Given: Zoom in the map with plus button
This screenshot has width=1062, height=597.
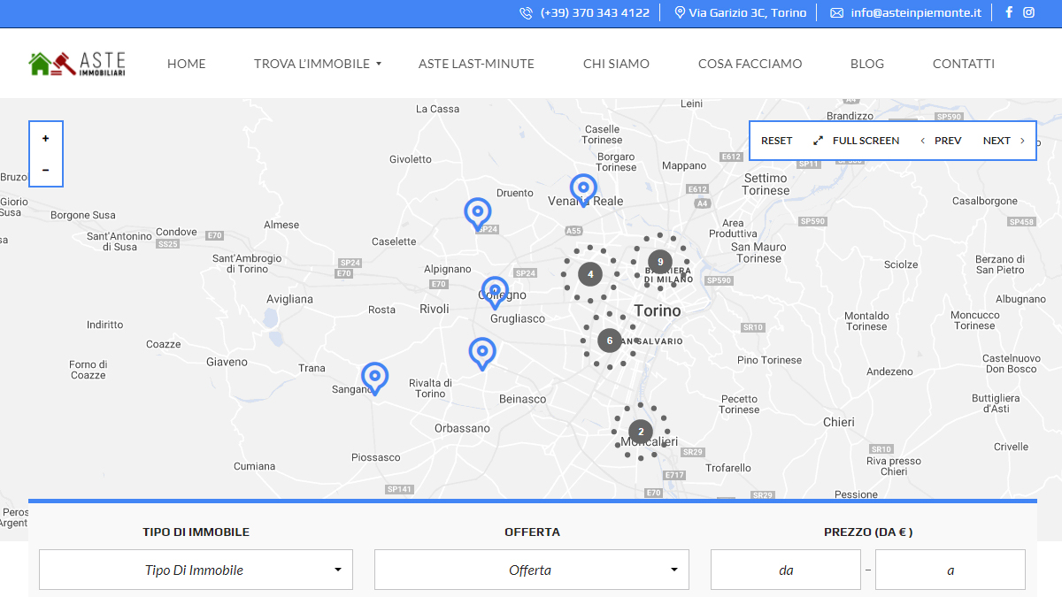Looking at the screenshot, I should (46, 139).
